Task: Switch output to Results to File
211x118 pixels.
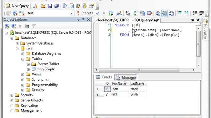Action: coord(171,13)
